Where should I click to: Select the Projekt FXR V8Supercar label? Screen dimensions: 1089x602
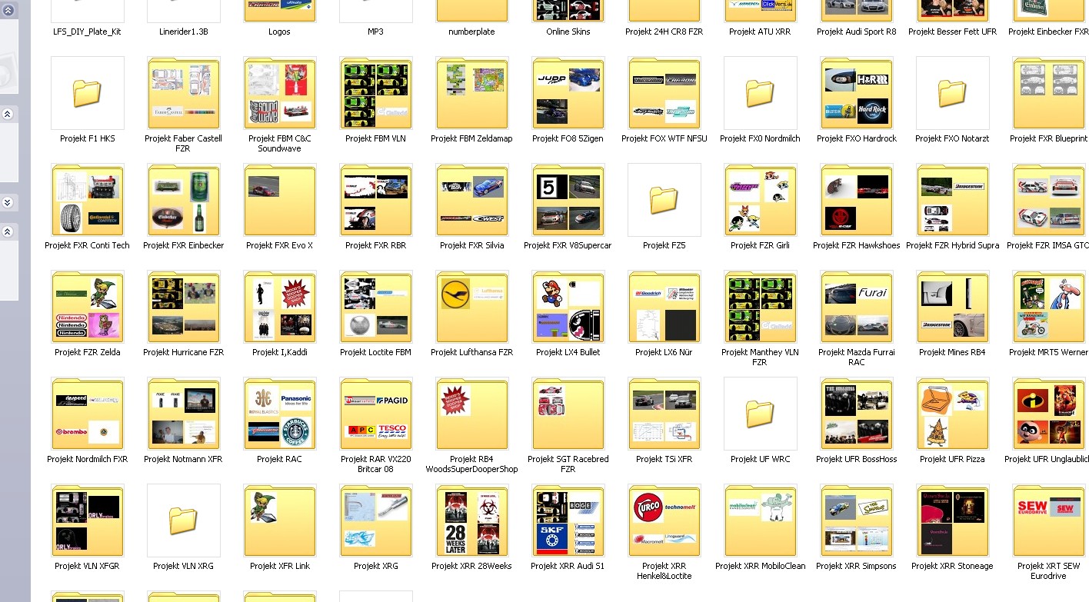[x=568, y=246]
